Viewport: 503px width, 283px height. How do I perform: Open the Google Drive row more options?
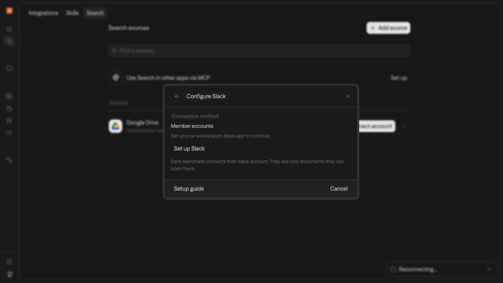(x=404, y=126)
